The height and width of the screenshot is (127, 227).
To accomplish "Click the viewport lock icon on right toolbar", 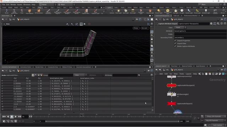I will point(152,39).
